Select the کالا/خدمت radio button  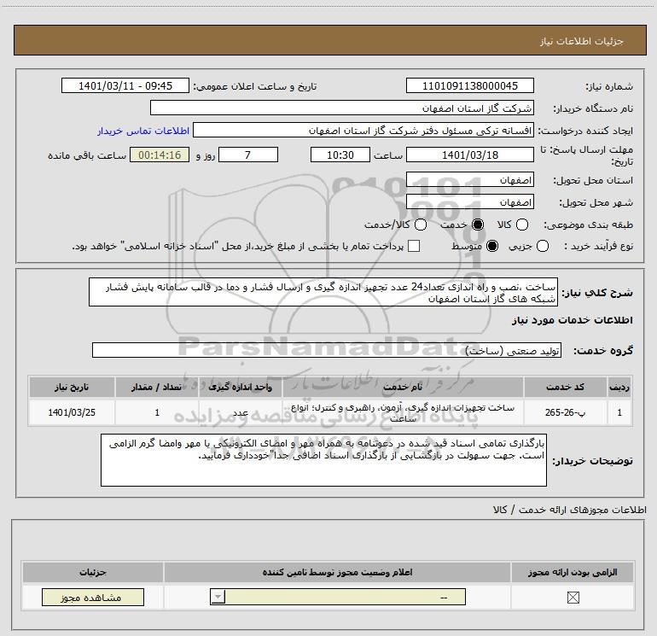[421, 225]
